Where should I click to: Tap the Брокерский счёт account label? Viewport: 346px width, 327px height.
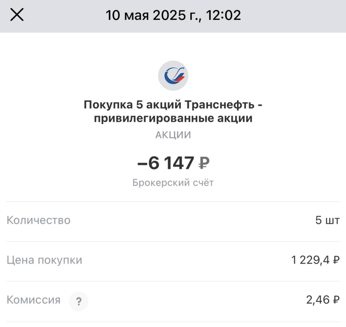[x=173, y=183]
